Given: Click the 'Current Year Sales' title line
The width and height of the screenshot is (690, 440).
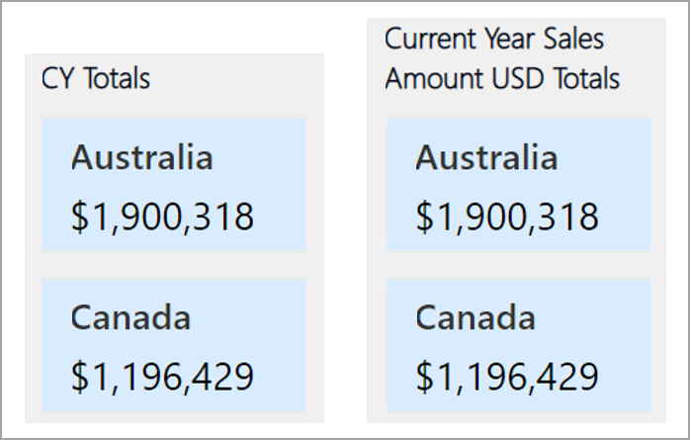Looking at the screenshot, I should tap(493, 39).
